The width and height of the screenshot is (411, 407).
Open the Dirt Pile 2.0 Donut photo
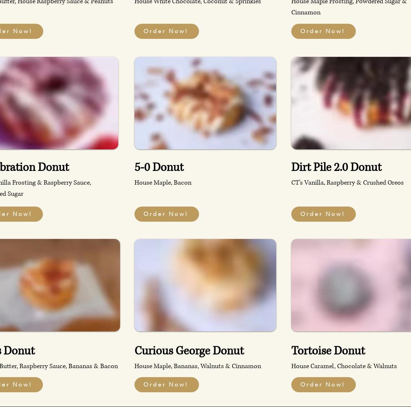click(351, 103)
